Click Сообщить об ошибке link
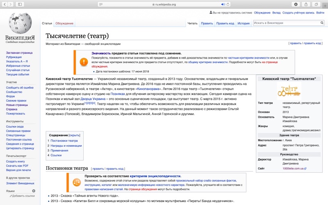Screen dimensions: 328x205 tap(20, 87)
